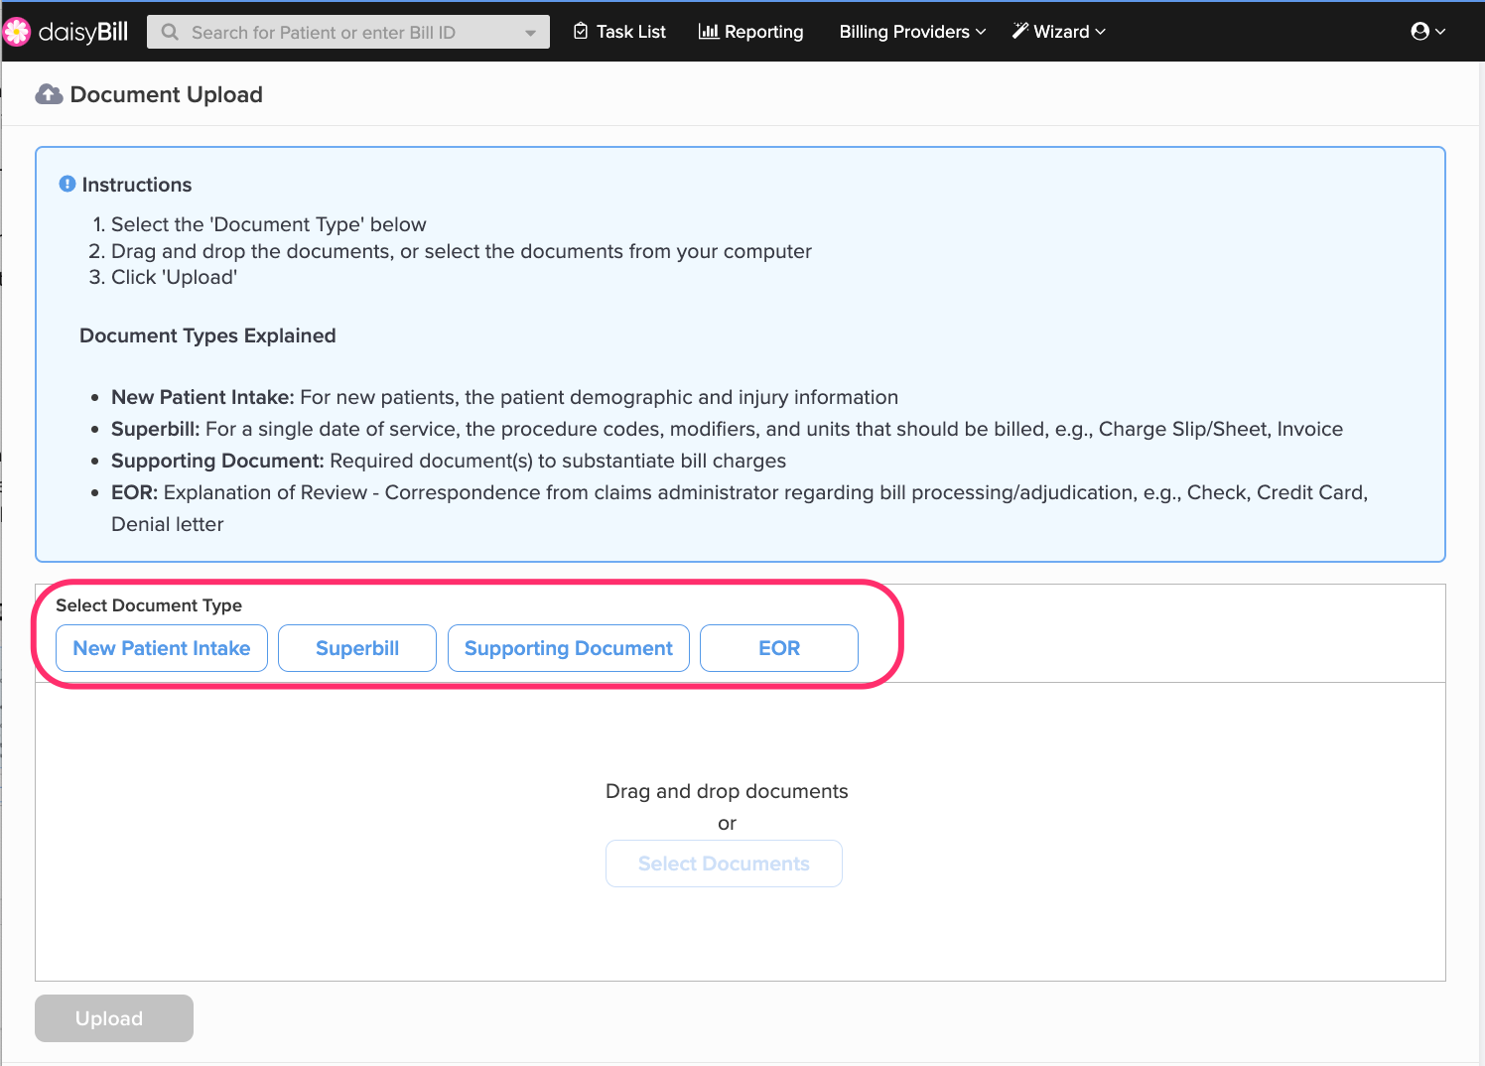Click the Wizard magic wand icon
Image resolution: width=1485 pixels, height=1066 pixels.
click(x=1019, y=31)
